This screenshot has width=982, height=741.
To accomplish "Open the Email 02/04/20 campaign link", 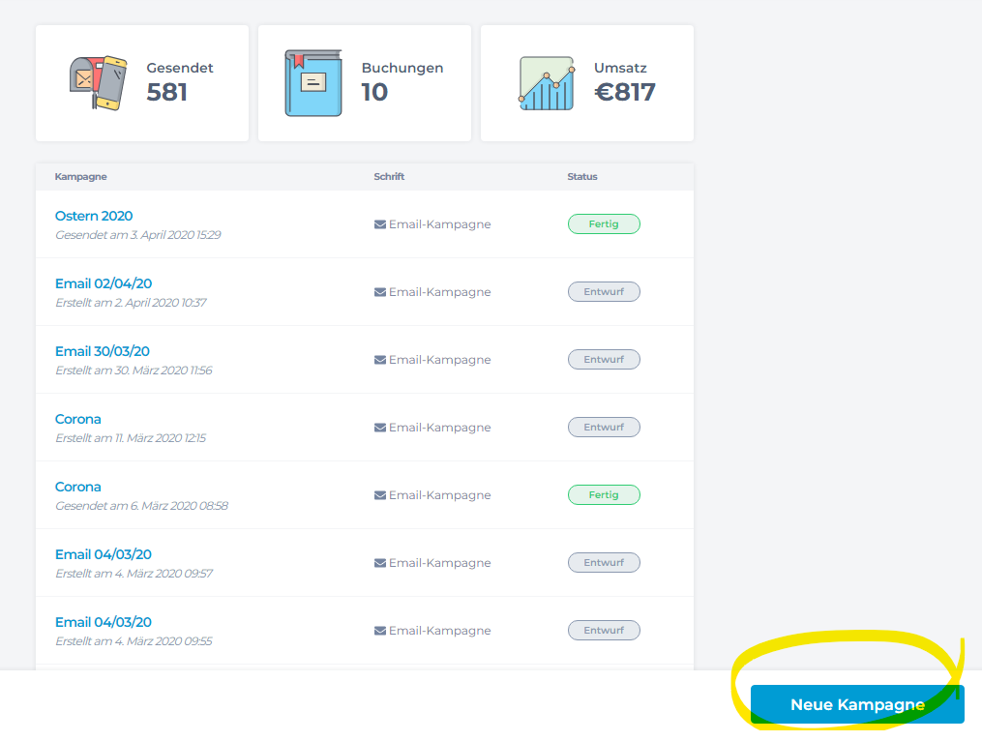I will 104,283.
